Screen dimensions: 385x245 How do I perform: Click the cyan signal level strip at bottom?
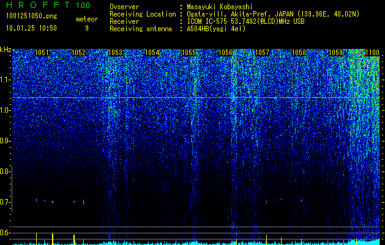coord(196,243)
